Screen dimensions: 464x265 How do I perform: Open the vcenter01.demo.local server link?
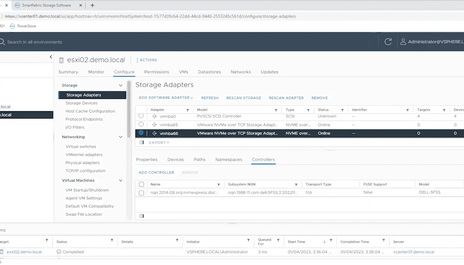(x=413, y=252)
